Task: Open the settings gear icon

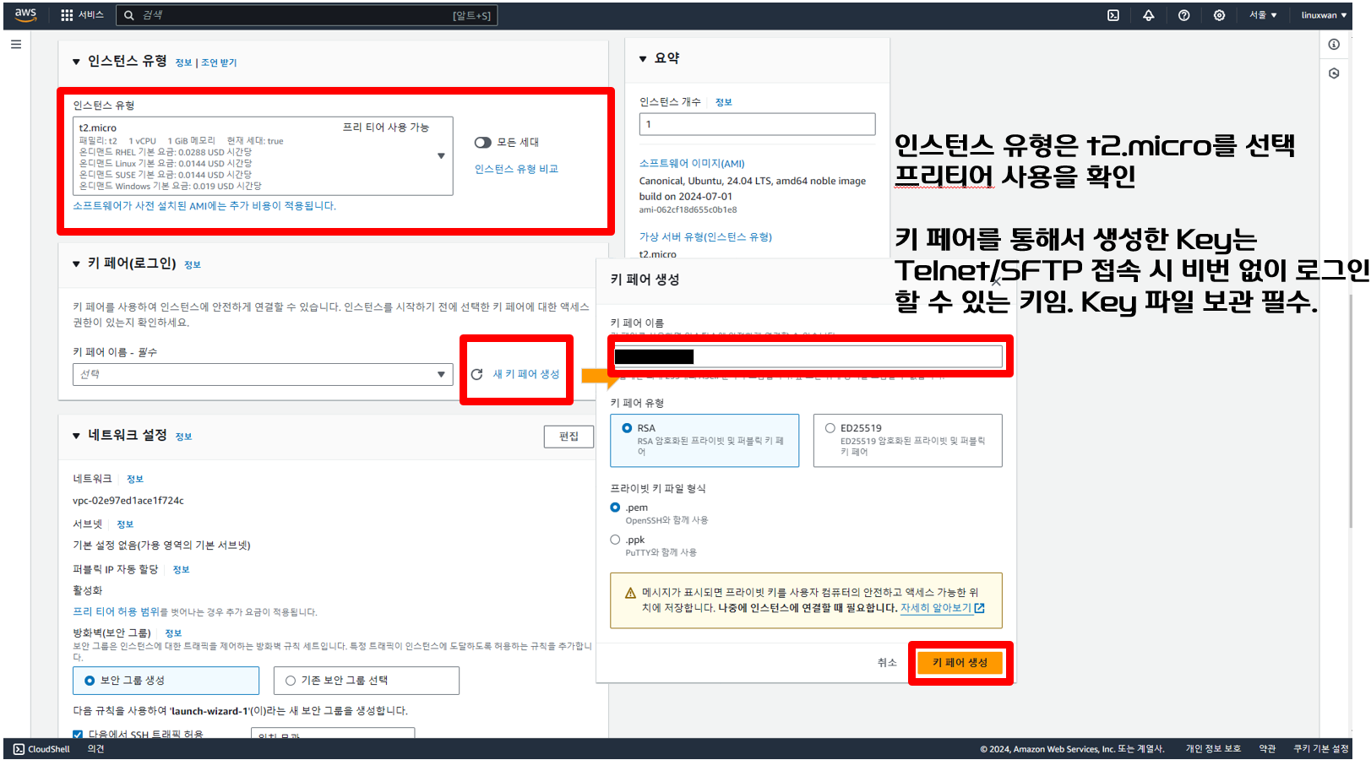Action: (1219, 15)
